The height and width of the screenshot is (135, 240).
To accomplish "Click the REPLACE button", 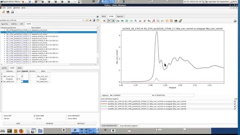I will click(81, 123).
